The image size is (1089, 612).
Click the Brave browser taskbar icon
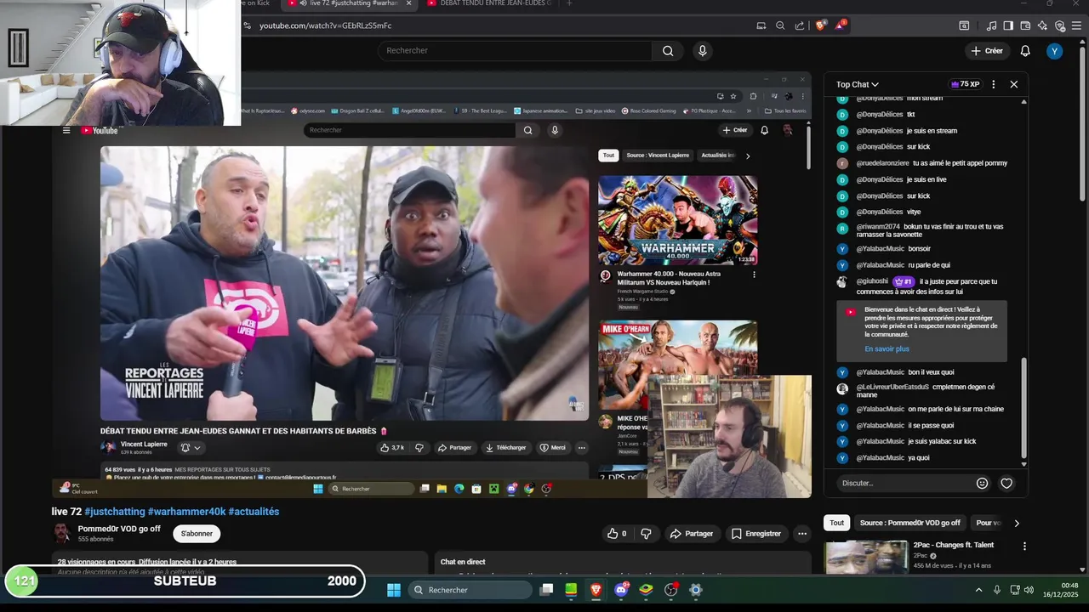596,590
